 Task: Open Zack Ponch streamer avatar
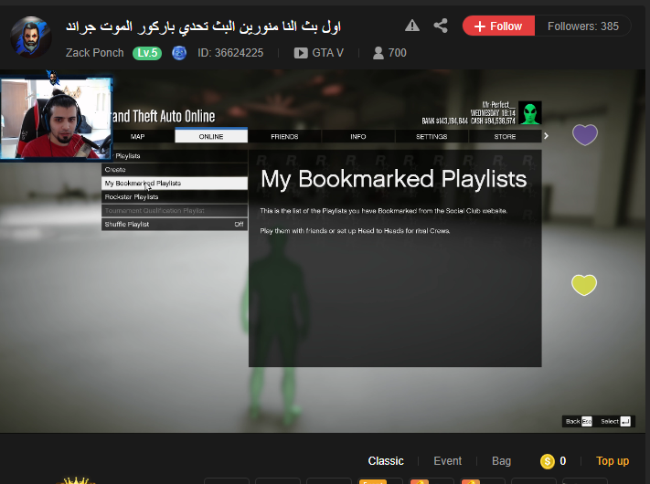click(31, 37)
